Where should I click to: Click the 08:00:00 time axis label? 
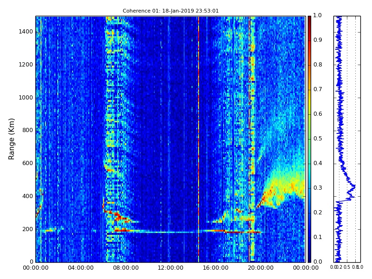coord(126,268)
